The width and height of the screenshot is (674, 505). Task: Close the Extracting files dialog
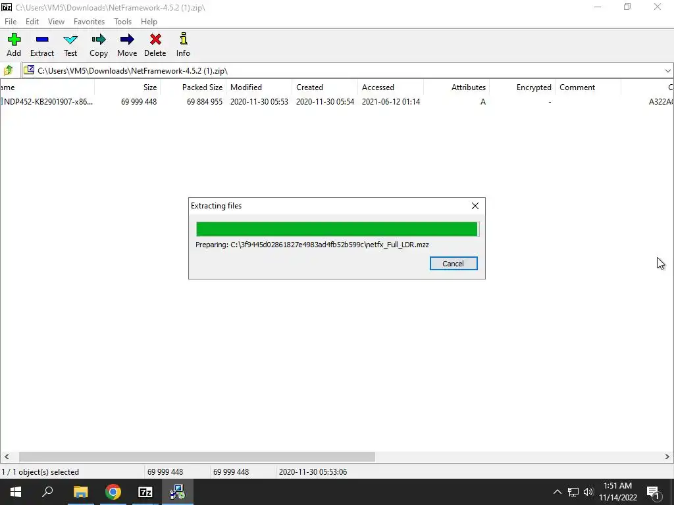coord(475,206)
